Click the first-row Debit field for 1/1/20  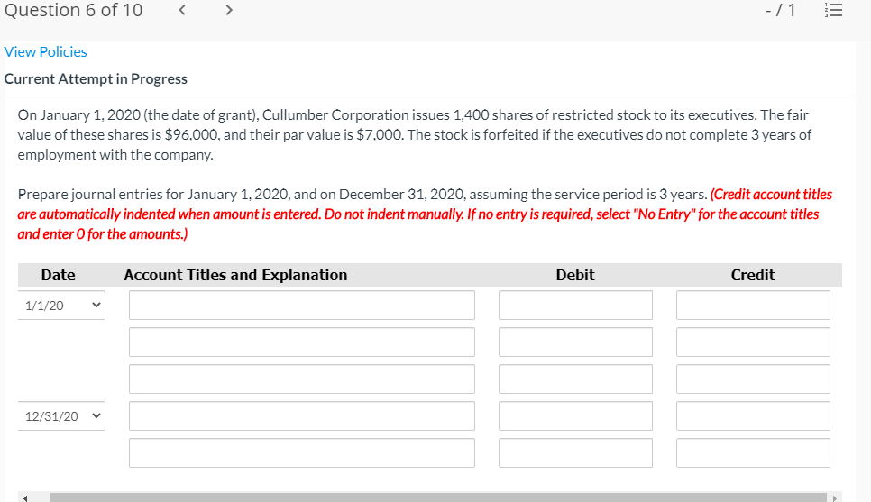click(x=575, y=305)
